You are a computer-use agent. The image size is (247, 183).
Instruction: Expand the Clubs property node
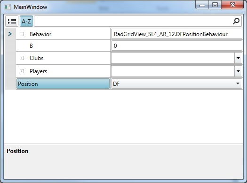(x=22, y=58)
